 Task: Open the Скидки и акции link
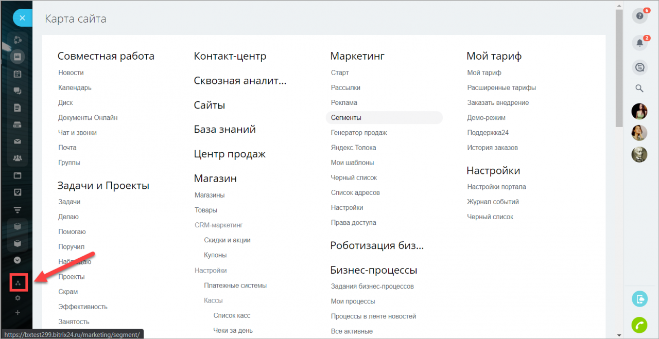[x=227, y=240]
